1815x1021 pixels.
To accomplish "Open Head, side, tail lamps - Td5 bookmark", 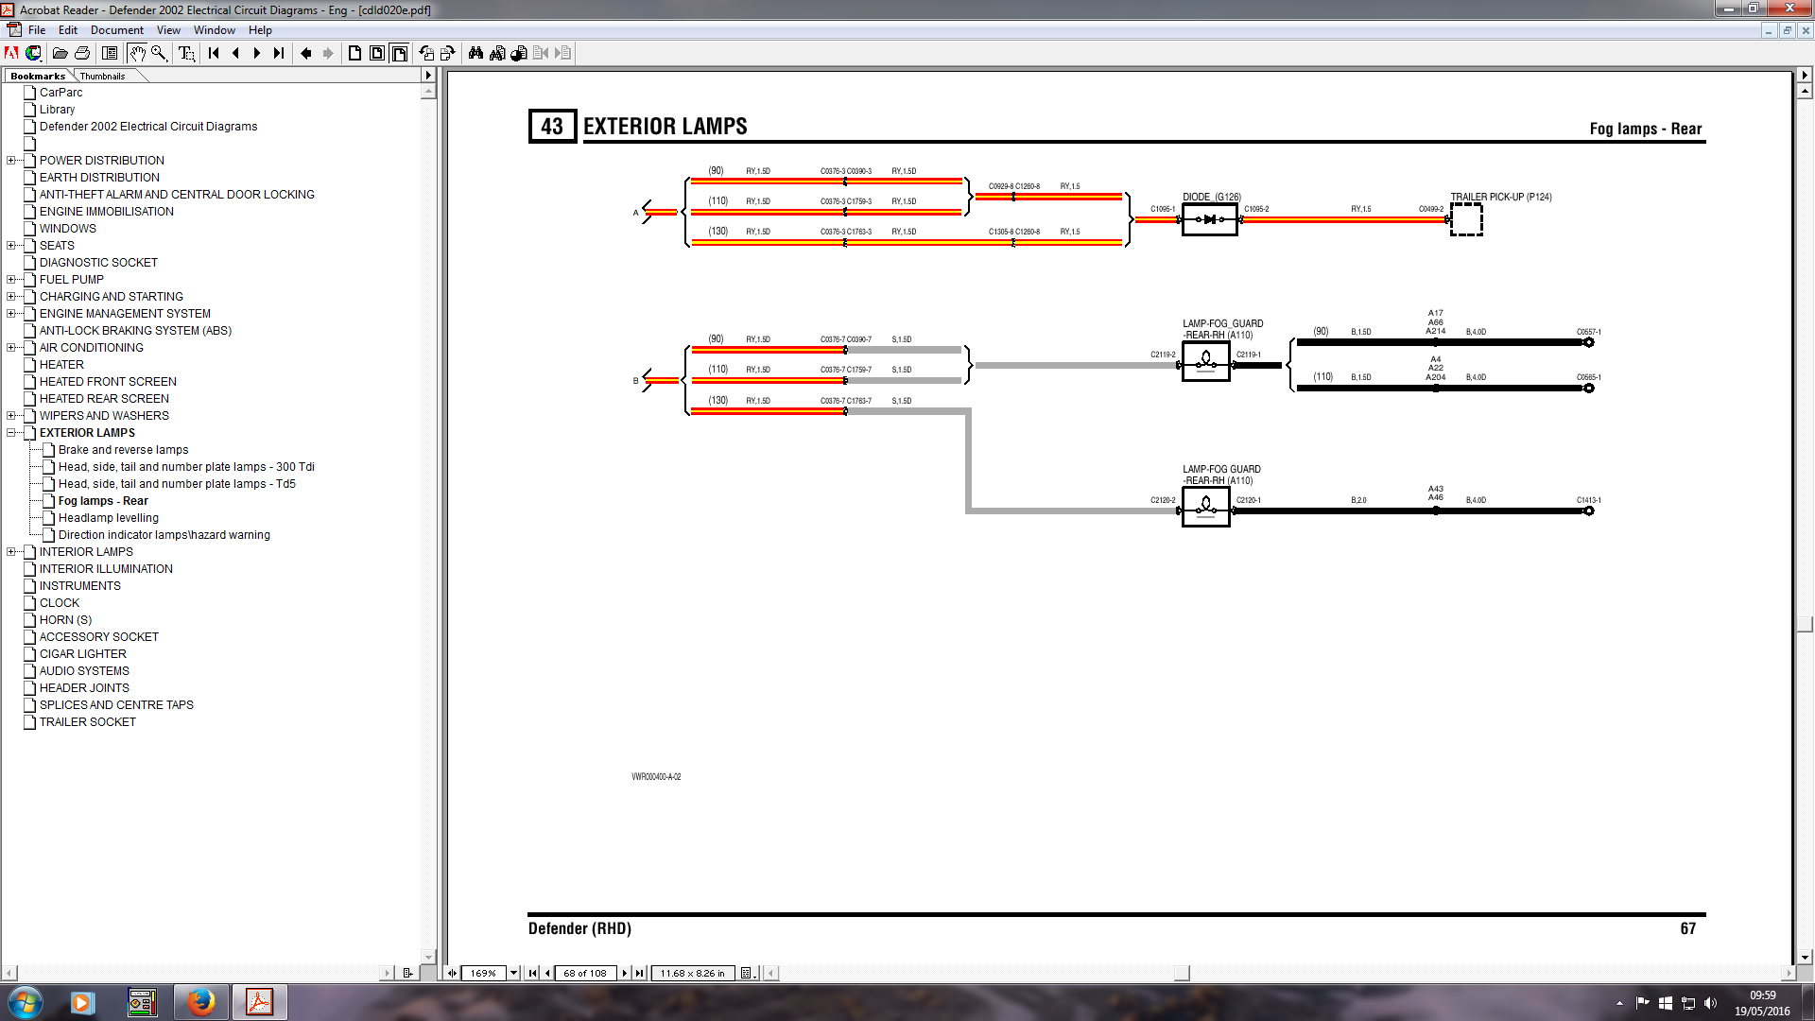I will pyautogui.click(x=177, y=484).
